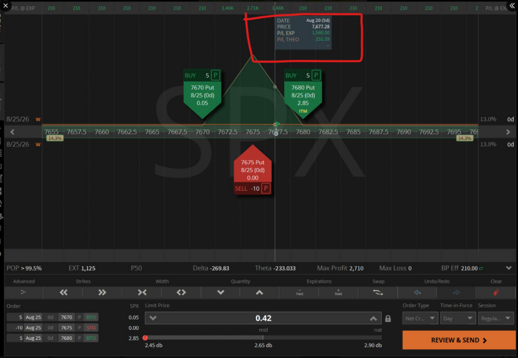Click the 7670 strike in the order row
518x358 pixels.
coord(66,317)
